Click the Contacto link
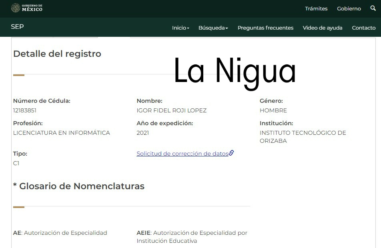The width and height of the screenshot is (381, 248). (363, 28)
